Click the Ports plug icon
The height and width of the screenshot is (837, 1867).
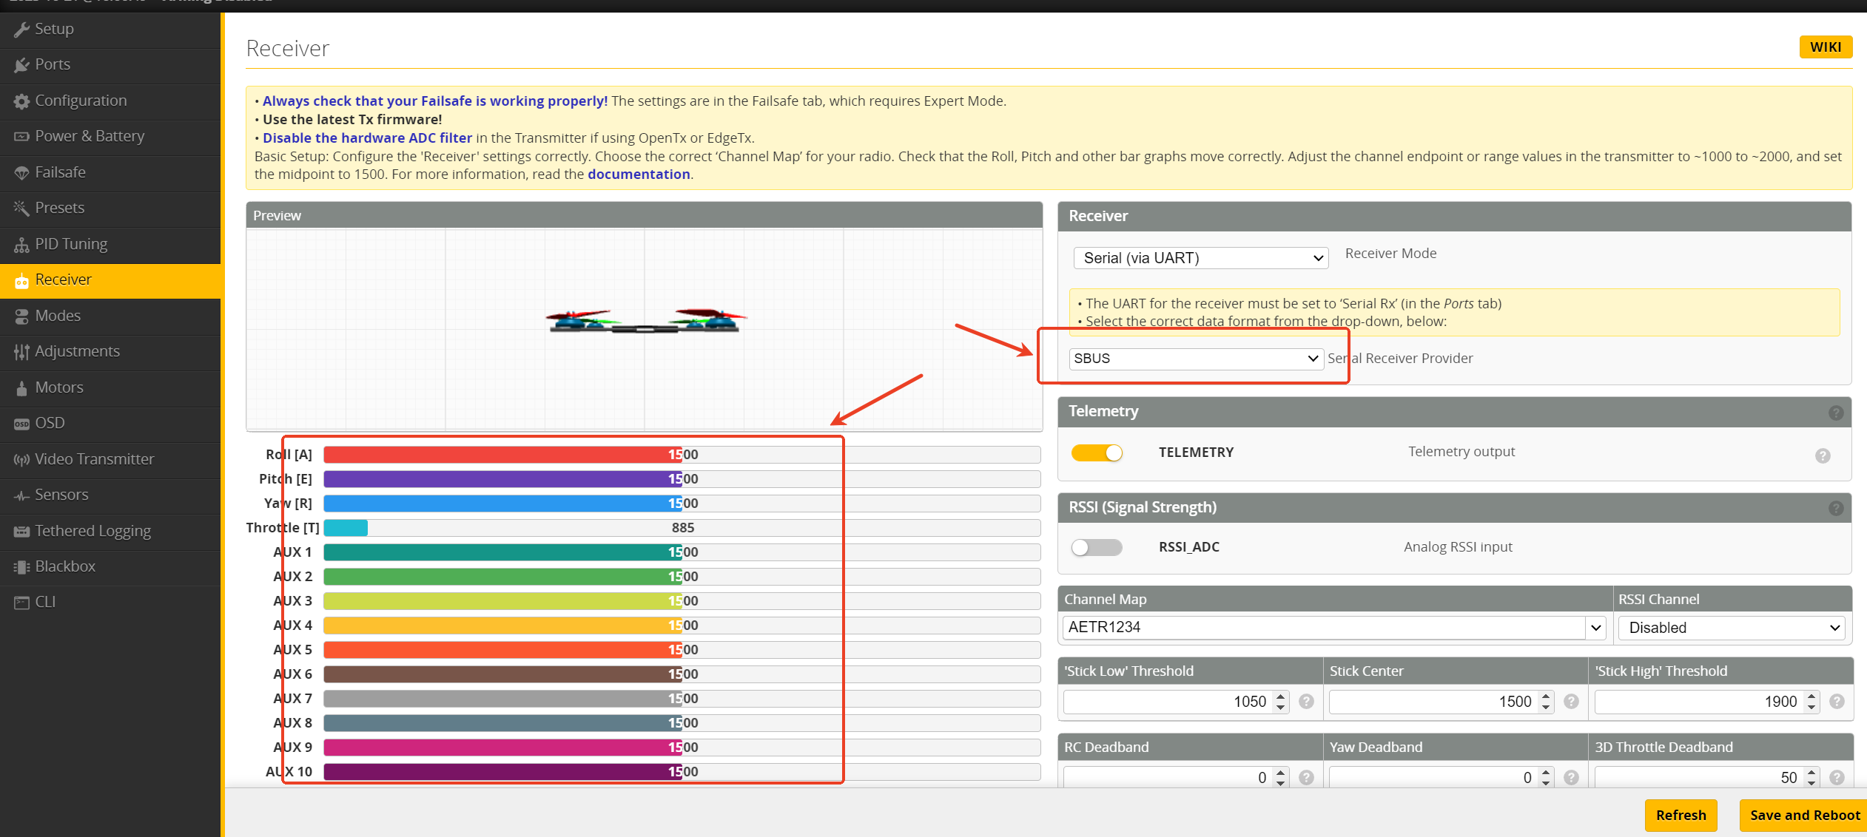pos(21,65)
